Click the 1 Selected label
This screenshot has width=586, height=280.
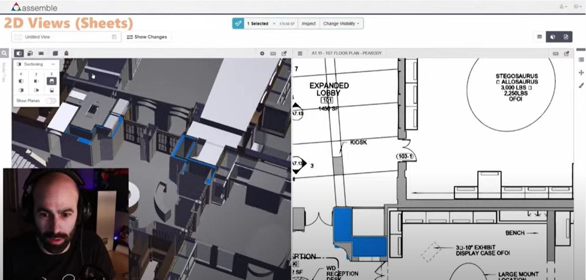(x=257, y=24)
